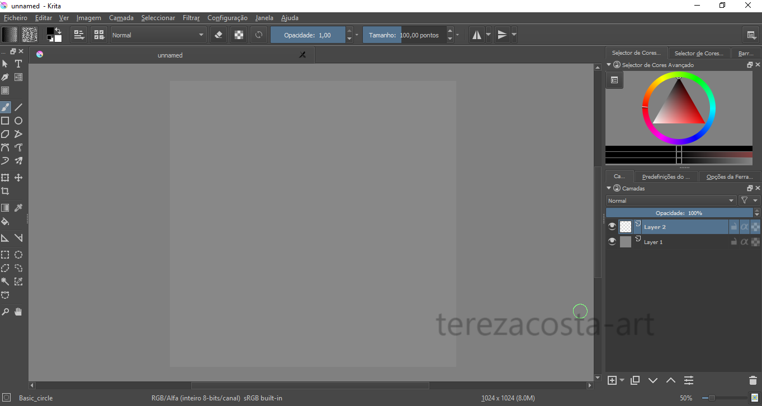Select the Measure tool

tap(18, 238)
